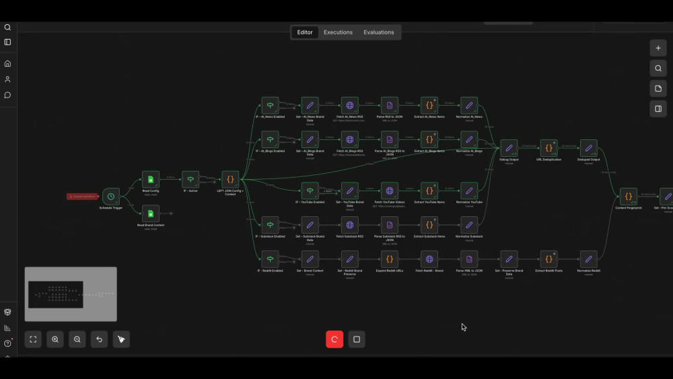
Task: Select the Read Config sheet node
Action: click(x=151, y=180)
